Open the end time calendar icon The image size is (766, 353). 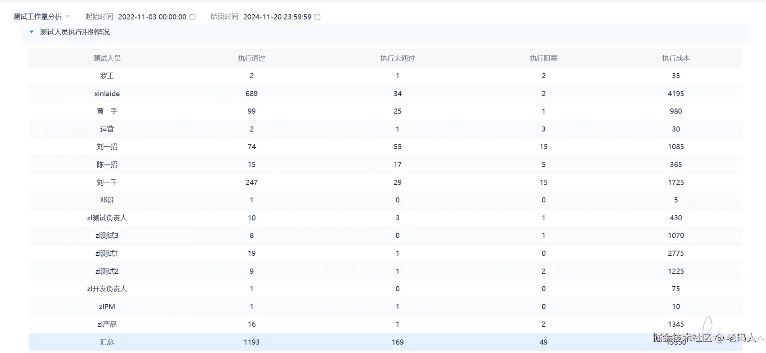(317, 17)
